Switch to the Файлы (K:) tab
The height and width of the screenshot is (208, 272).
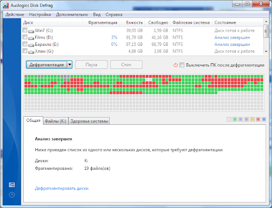click(x=56, y=121)
